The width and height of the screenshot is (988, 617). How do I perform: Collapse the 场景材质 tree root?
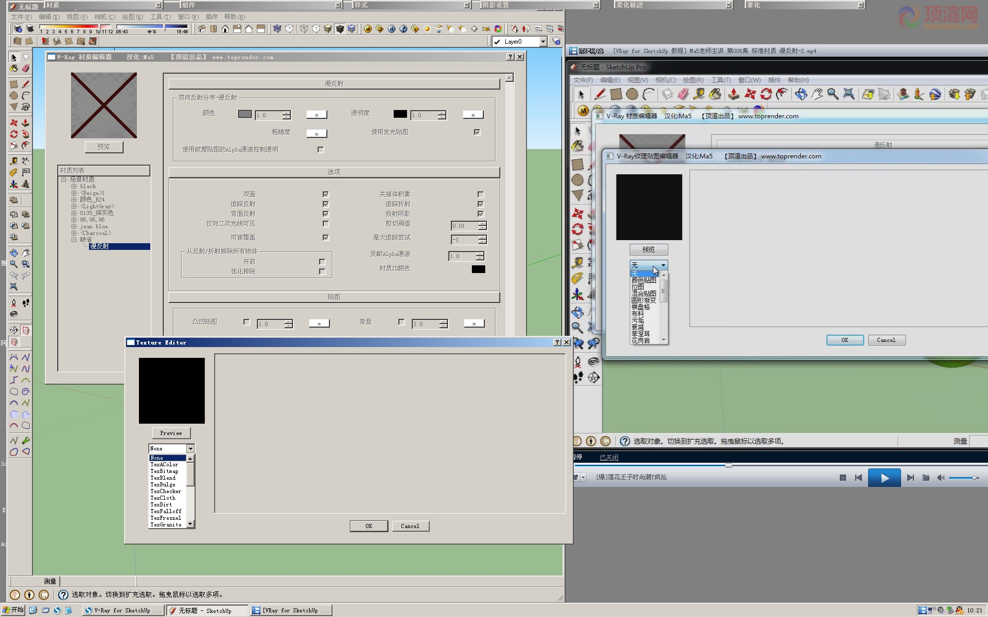[x=64, y=179]
